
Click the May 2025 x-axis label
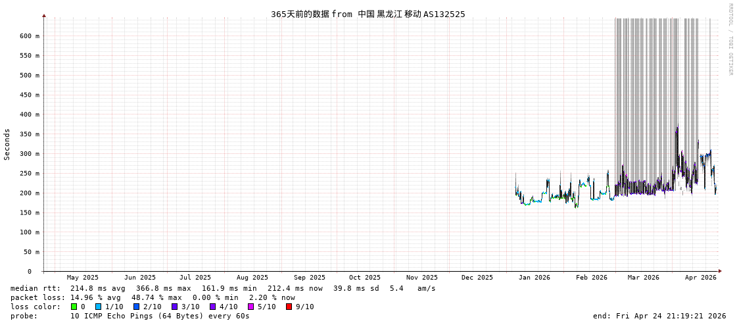tap(83, 278)
